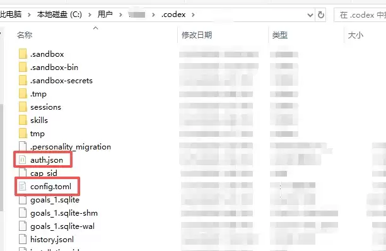
Task: Expand chevron after 本地磁盘 (C:) breadcrumb
Action: click(90, 15)
